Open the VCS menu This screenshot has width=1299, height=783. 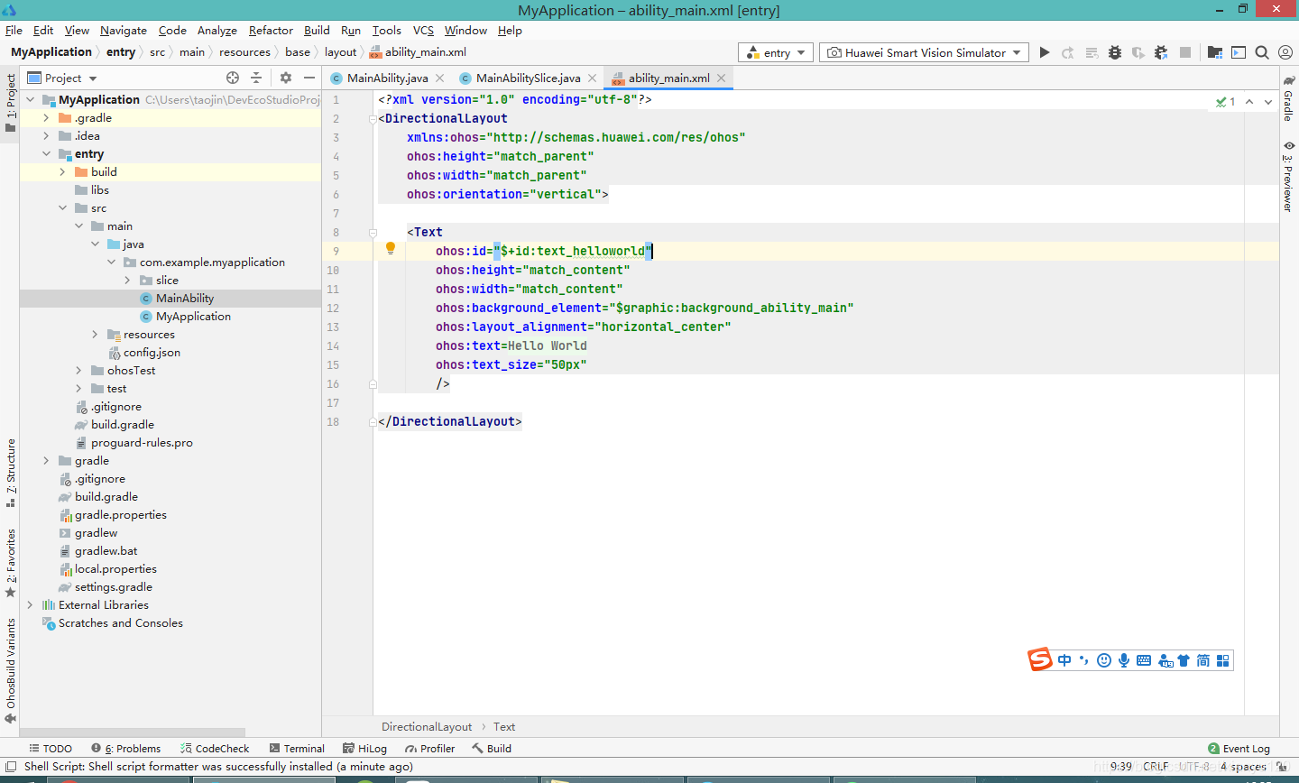[x=423, y=30]
